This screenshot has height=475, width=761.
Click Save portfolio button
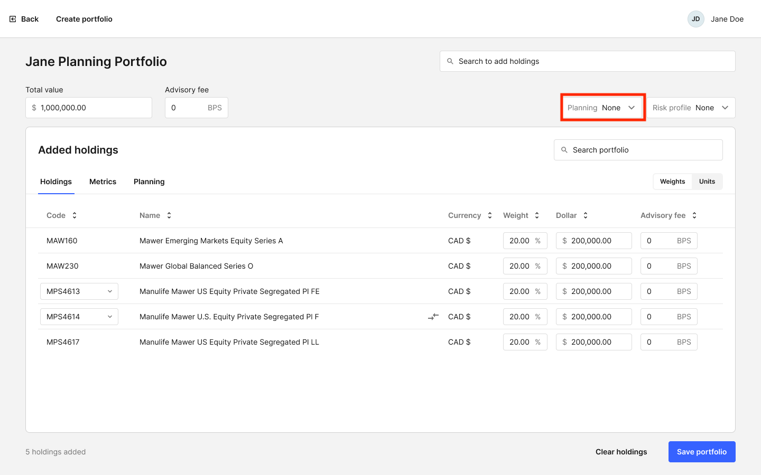coord(702,452)
